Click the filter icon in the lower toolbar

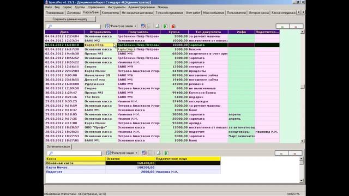click(x=109, y=153)
